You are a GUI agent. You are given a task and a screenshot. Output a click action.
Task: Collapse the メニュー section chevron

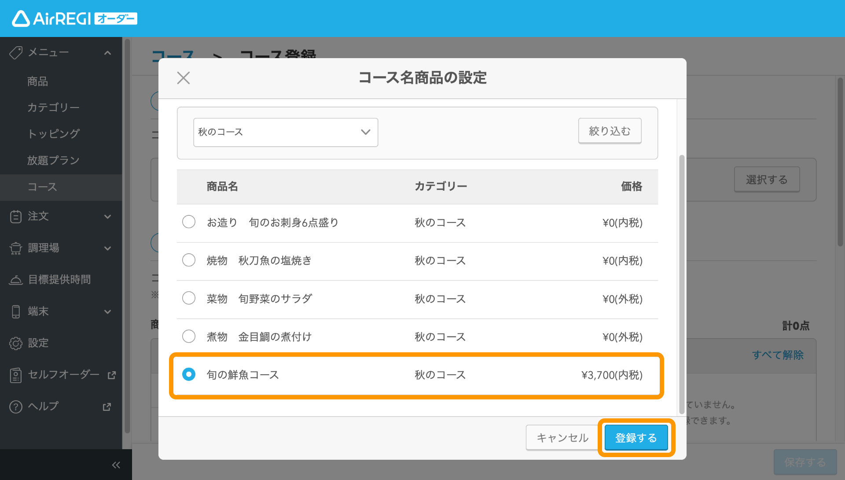[107, 53]
